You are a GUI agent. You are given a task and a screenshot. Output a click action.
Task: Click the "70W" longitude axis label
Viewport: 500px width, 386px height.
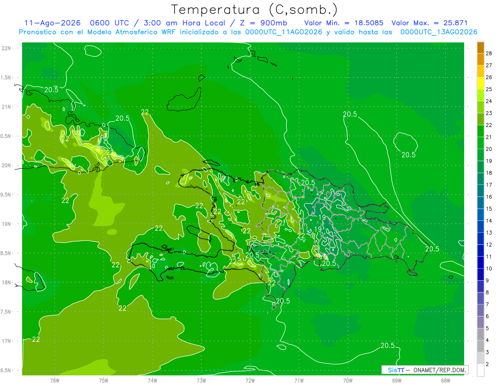click(348, 380)
